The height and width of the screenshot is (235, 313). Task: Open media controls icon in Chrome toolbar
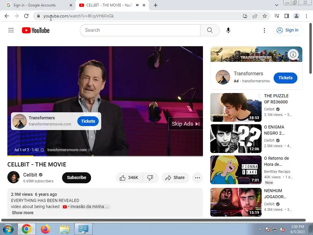pyautogui.click(x=277, y=16)
